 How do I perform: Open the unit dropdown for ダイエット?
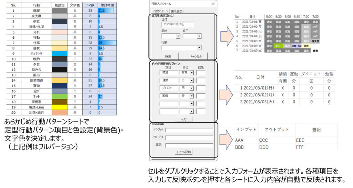(191, 88)
